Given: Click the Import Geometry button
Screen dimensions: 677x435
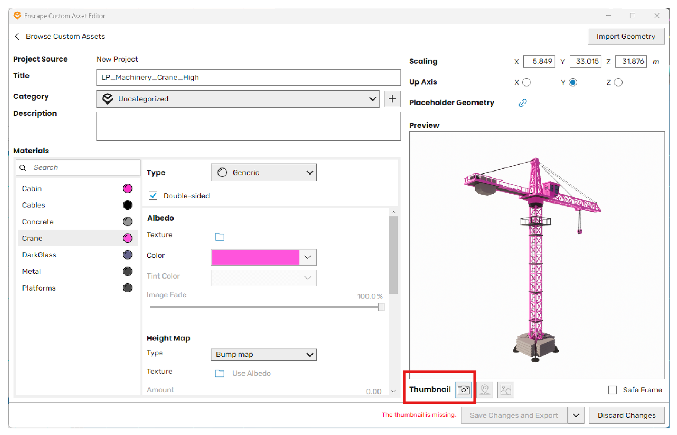Looking at the screenshot, I should point(626,36).
